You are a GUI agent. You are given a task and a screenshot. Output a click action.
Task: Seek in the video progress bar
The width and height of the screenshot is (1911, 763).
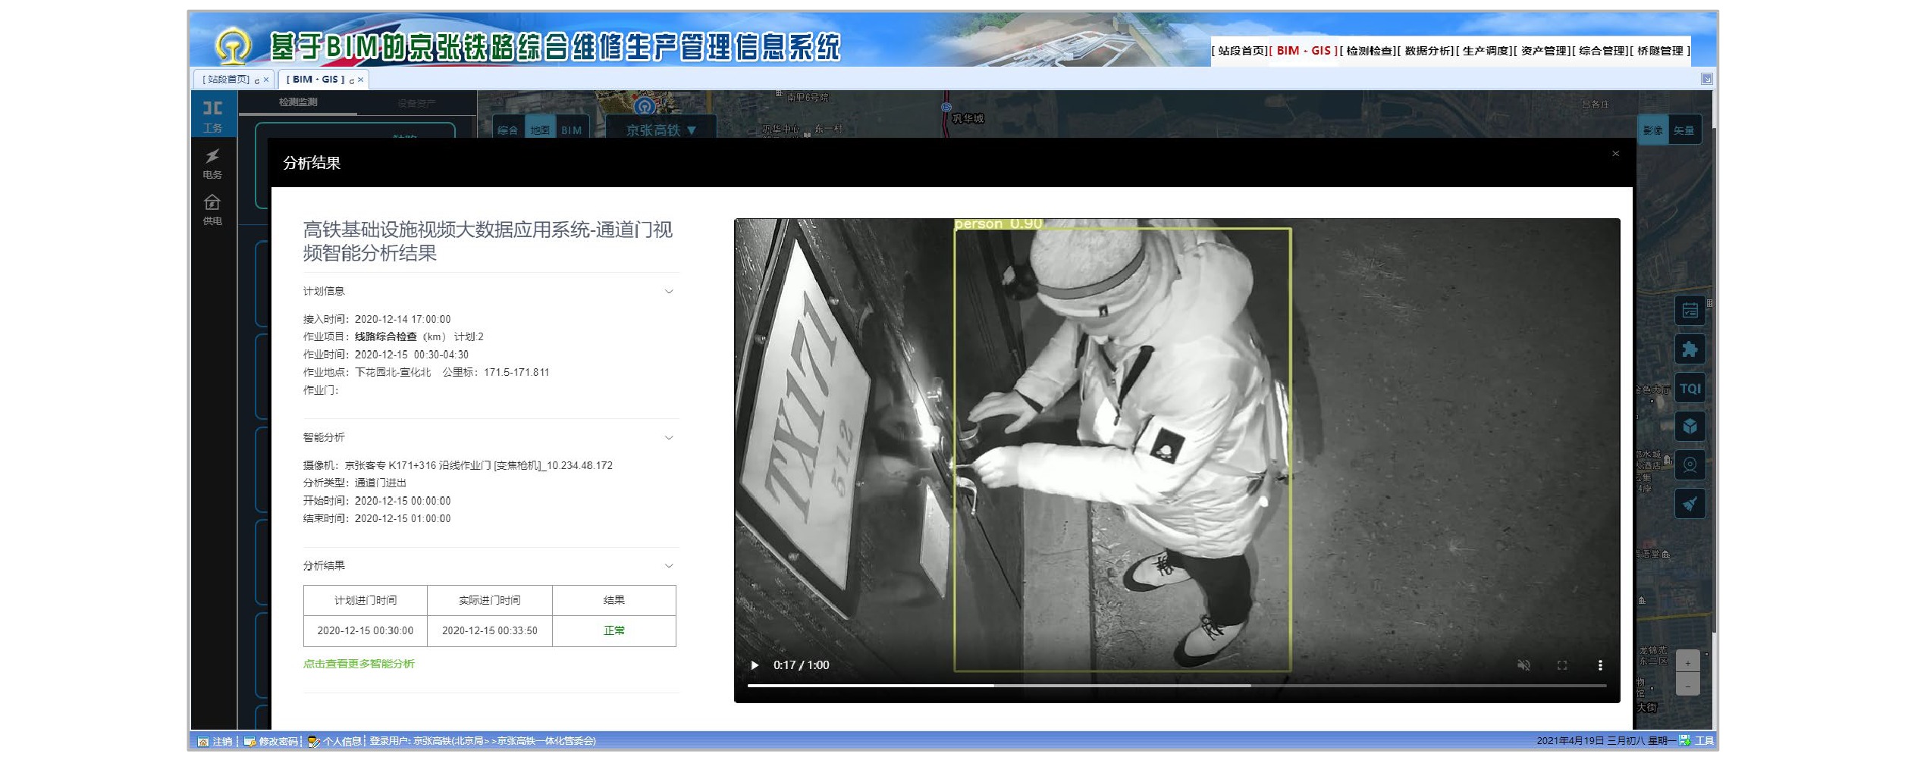pyautogui.click(x=1176, y=686)
